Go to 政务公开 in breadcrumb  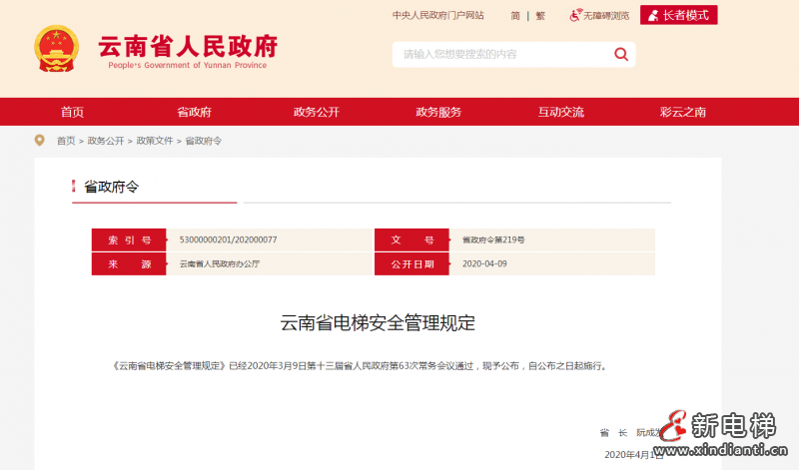pos(106,141)
